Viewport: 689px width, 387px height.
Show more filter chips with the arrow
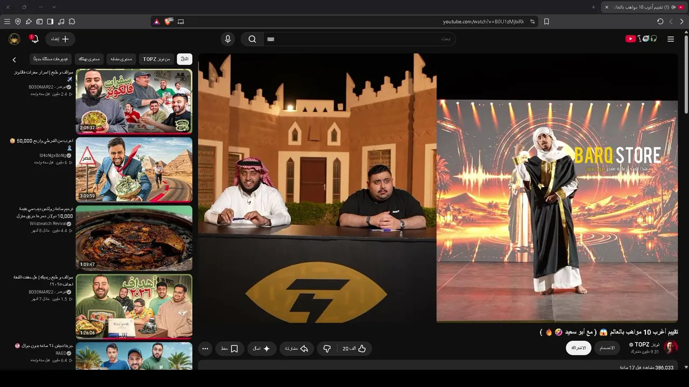[15, 60]
